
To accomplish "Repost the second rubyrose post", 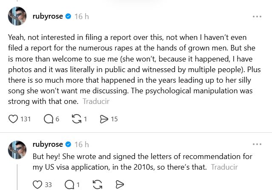I will click(97, 184).
